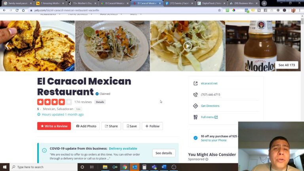Open Word from taskbar
This screenshot has width=304, height=171.
(x=164, y=167)
